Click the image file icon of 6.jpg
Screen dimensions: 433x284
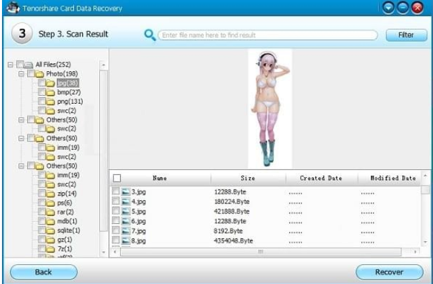click(126, 221)
